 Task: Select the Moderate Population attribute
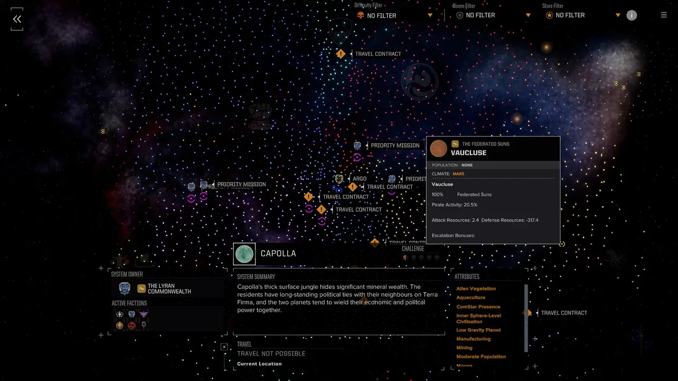pos(481,357)
